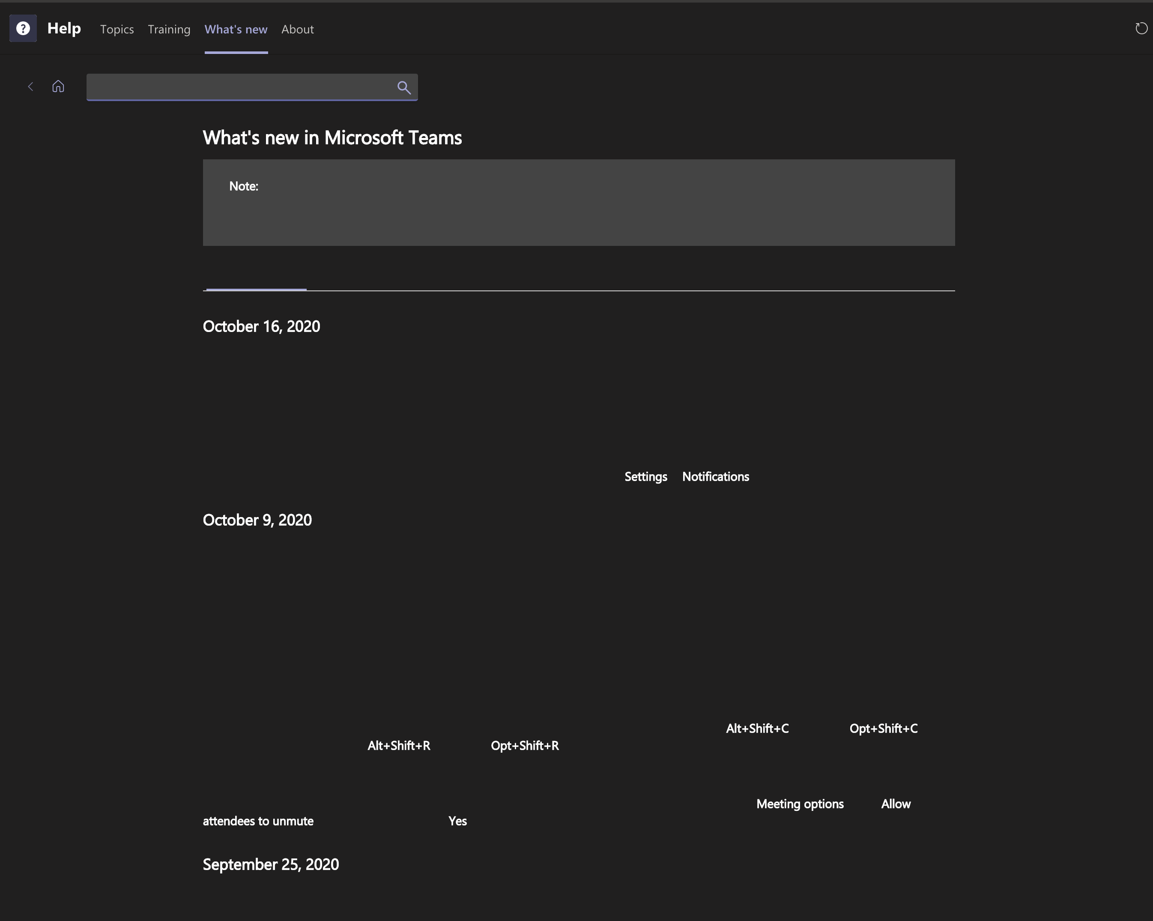Click the bold Settings text
The width and height of the screenshot is (1153, 921).
pyautogui.click(x=645, y=476)
